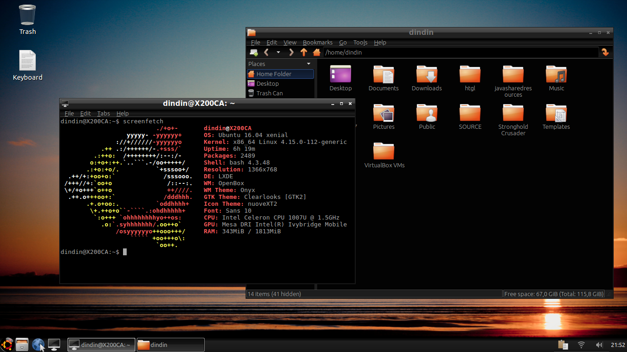The image size is (627, 352).
Task: Open the Ubuntu start menu in taskbar
Action: (x=7, y=345)
